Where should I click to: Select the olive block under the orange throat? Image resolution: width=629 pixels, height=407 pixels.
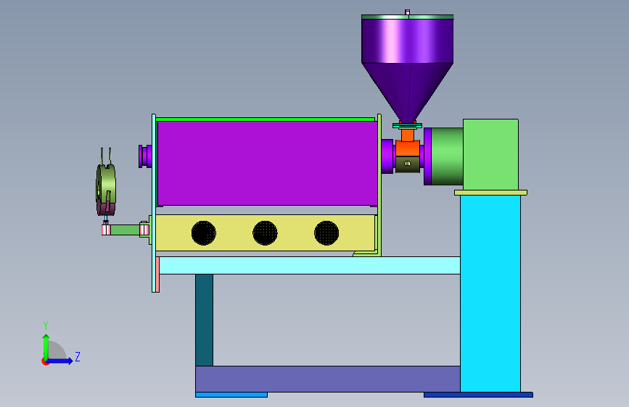point(408,164)
